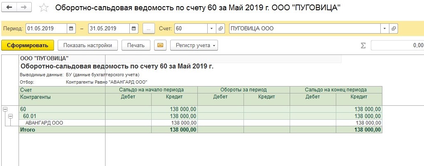Viewport: 424px width, 166px height.
Task: Send report by email envelope icon
Action: pos(160,45)
